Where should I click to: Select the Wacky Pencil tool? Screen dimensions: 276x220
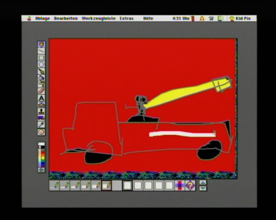coord(41,44)
